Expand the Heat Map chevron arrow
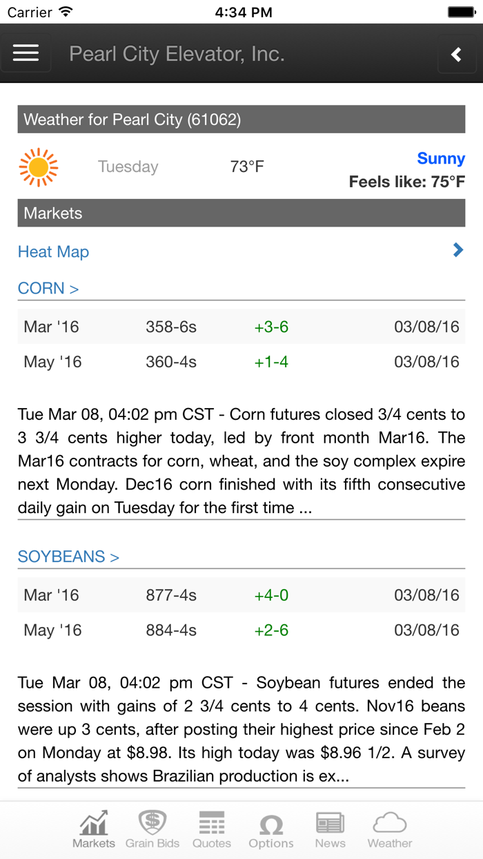 tap(458, 251)
